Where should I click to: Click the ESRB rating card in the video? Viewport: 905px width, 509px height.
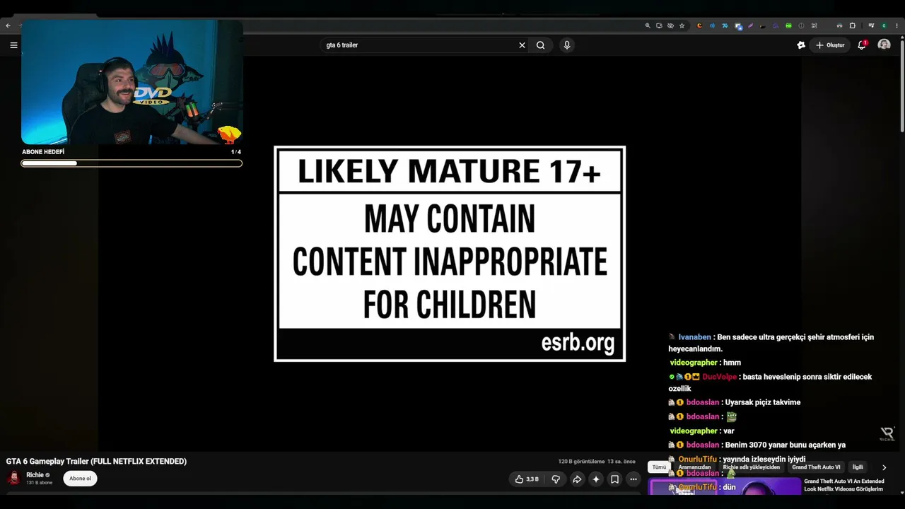pyautogui.click(x=450, y=254)
